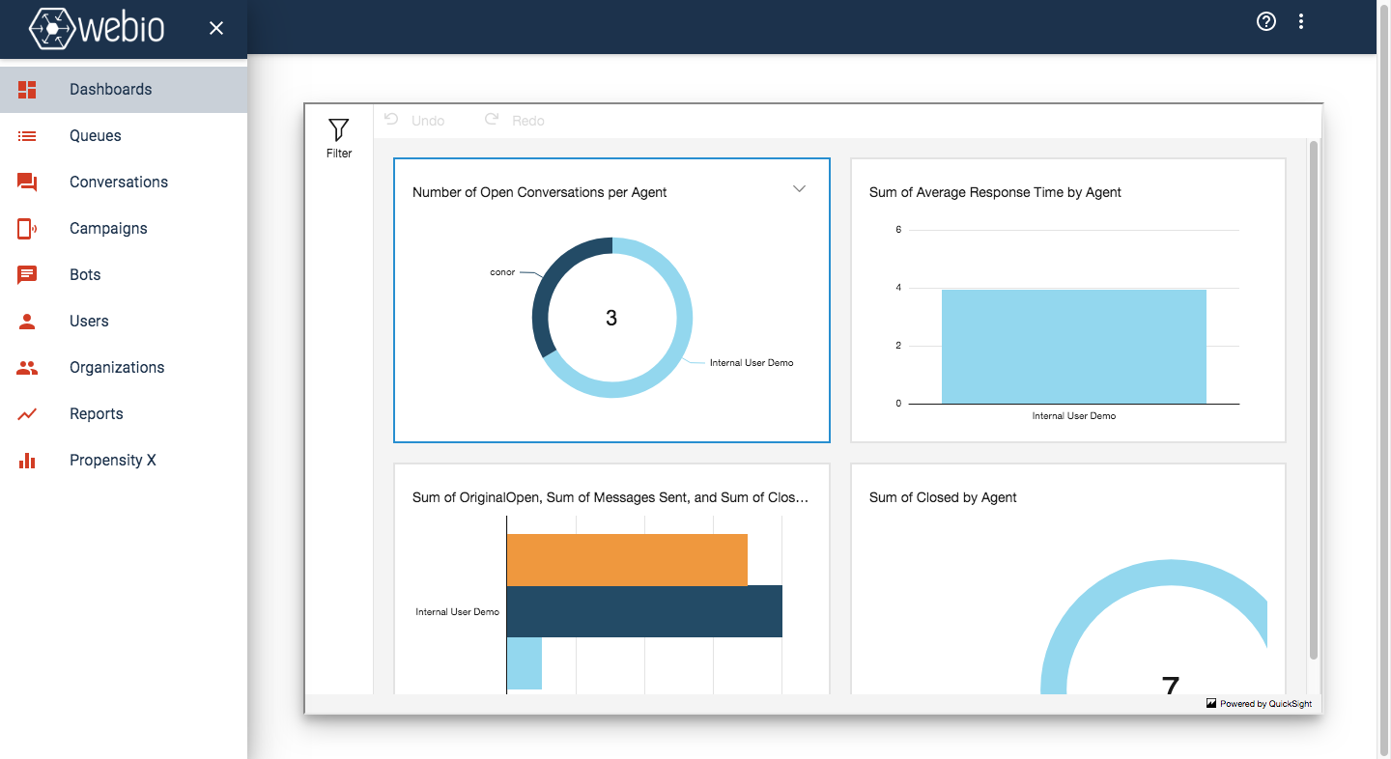1391x759 pixels.
Task: Click the dashboard vertical scrollbar
Action: [1314, 400]
